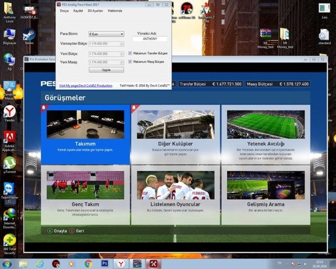
Task: Open the 14264587_6 image file icon
Action: click(29, 12)
